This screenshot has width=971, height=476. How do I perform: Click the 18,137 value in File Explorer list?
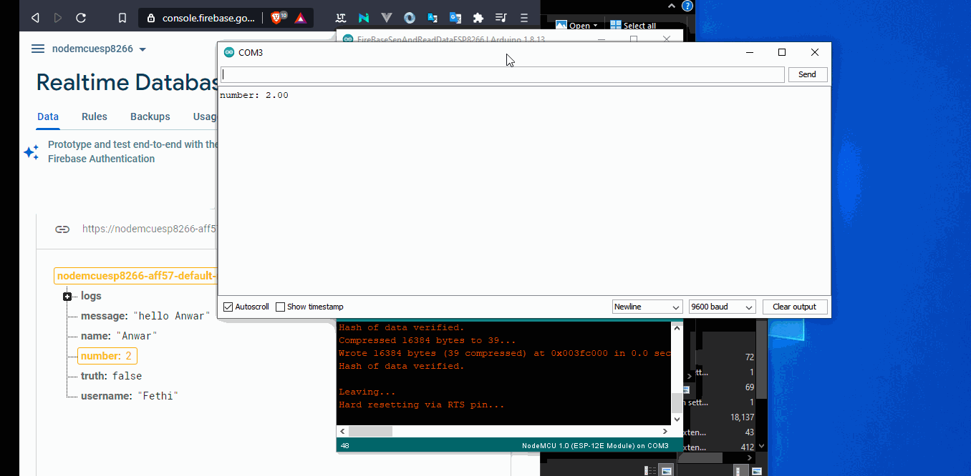742,417
